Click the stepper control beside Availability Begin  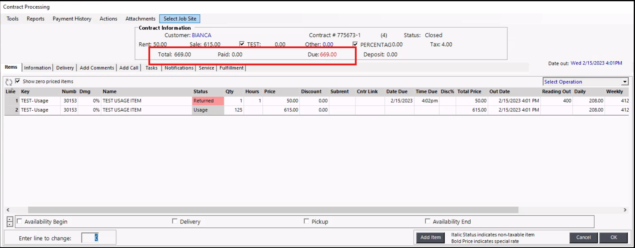tap(10, 222)
